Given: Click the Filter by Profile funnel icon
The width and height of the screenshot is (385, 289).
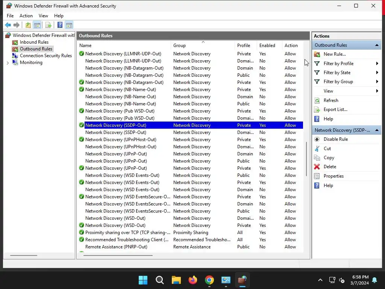Looking at the screenshot, I should tap(317, 63).
